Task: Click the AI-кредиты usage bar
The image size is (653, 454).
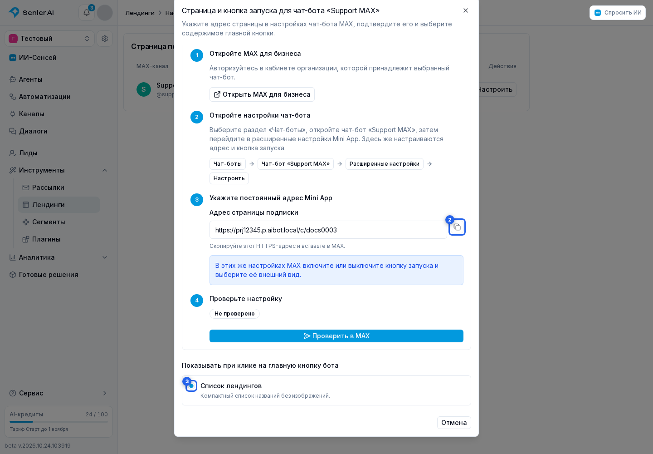Action: point(59,422)
